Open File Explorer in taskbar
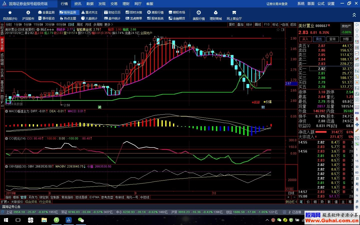360x225 pixels. [x=44, y=220]
